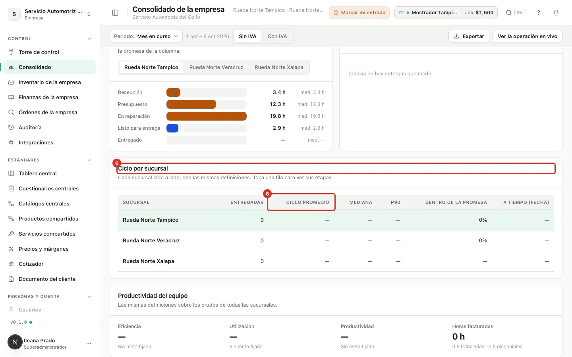
Task: Click the Listo para entrega blue bar
Action: 172,128
